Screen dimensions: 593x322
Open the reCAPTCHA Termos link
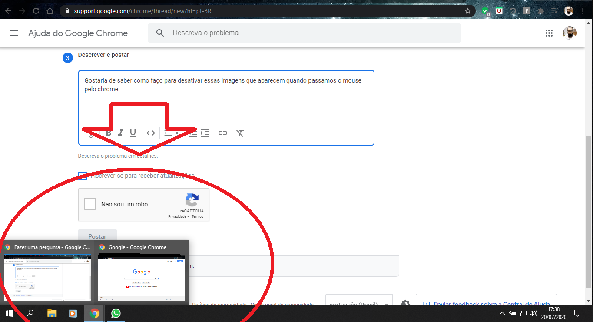(197, 216)
